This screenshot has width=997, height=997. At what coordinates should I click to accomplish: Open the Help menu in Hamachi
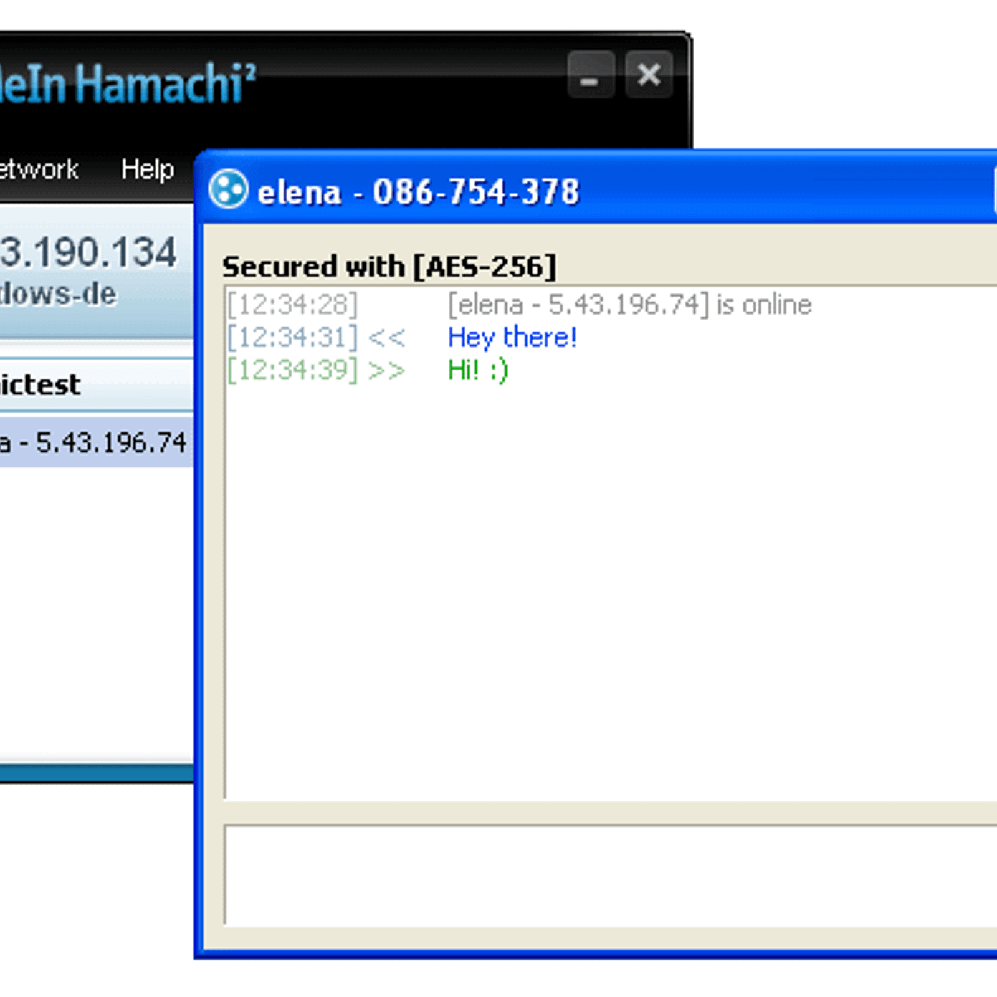147,169
